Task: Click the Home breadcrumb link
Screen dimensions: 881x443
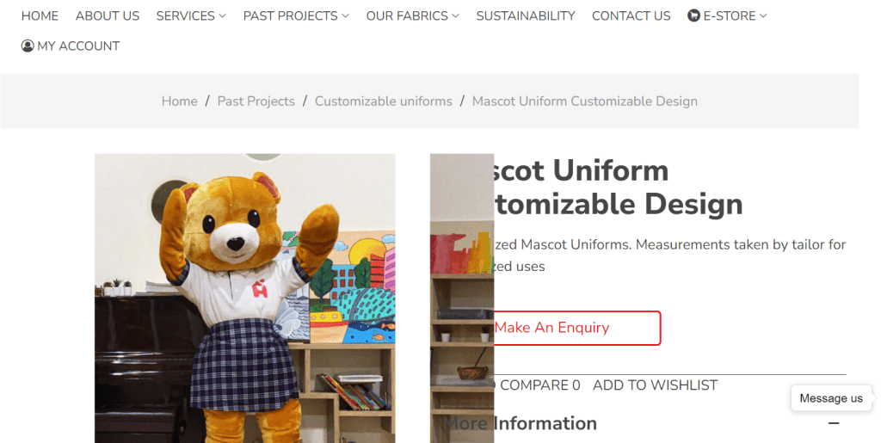Action: pyautogui.click(x=179, y=101)
